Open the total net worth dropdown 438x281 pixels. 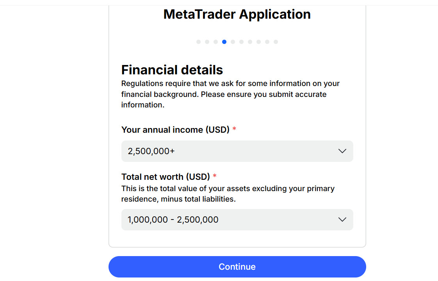(x=230, y=220)
